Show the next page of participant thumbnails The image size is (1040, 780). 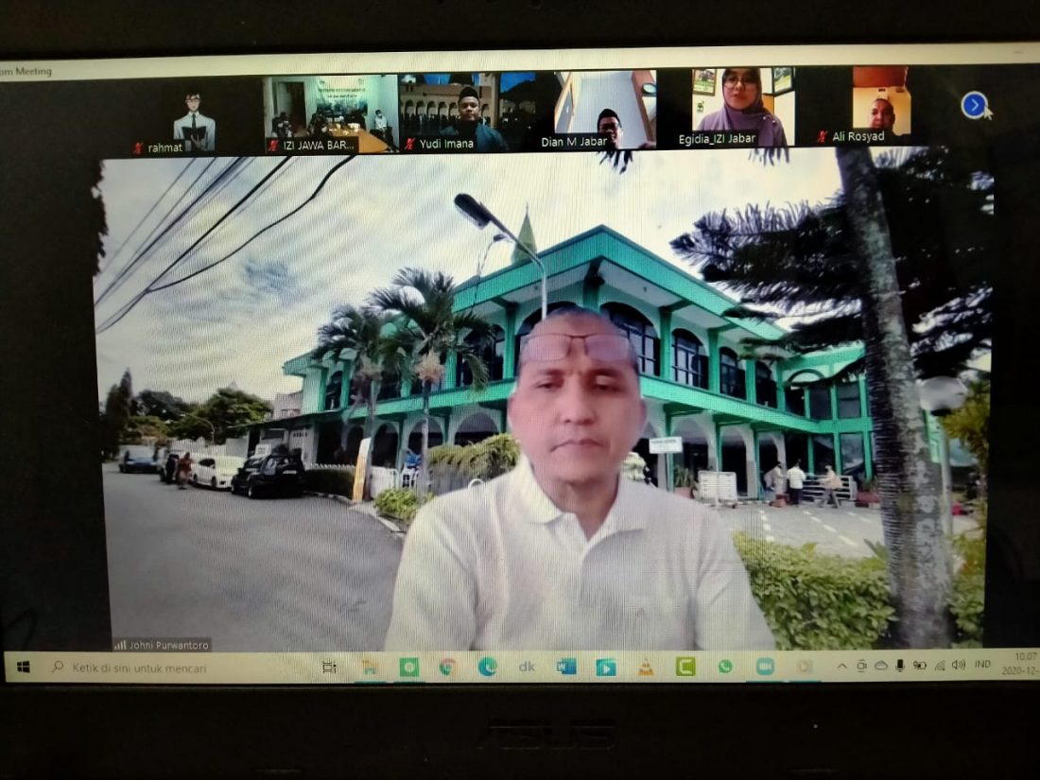pos(973,106)
